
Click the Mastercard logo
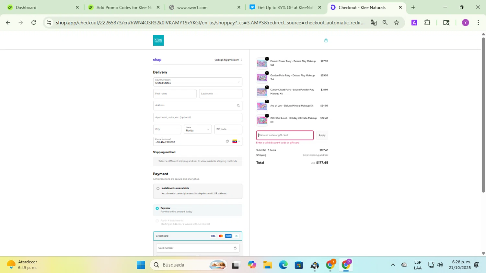pos(221,236)
